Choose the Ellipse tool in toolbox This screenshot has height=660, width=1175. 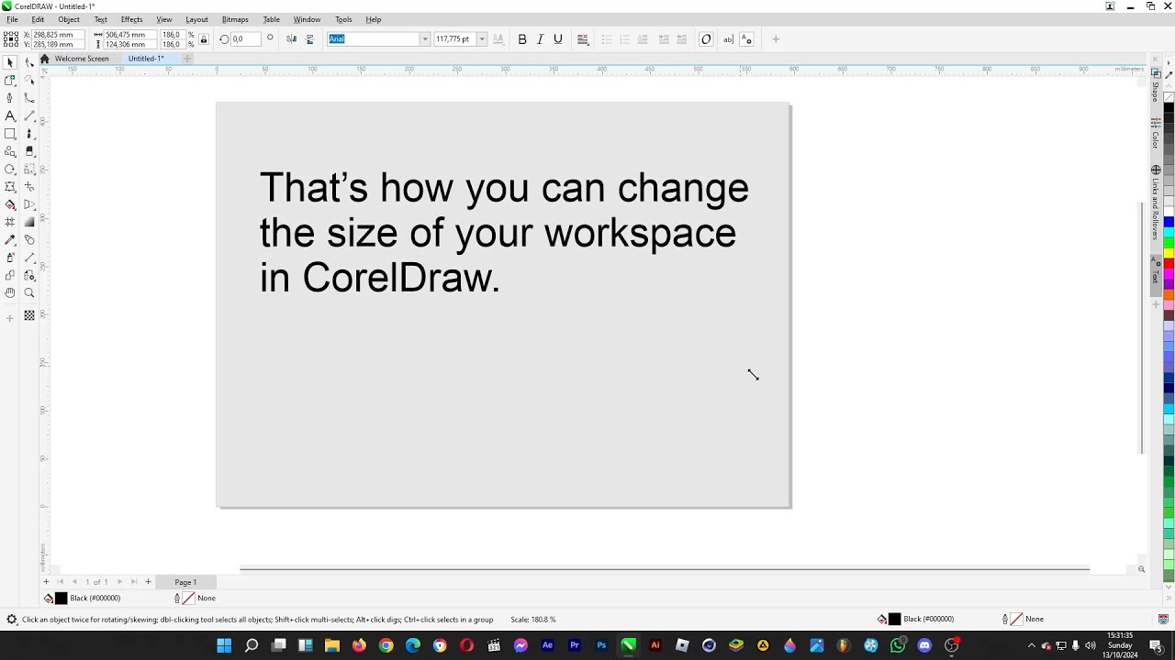tap(10, 169)
